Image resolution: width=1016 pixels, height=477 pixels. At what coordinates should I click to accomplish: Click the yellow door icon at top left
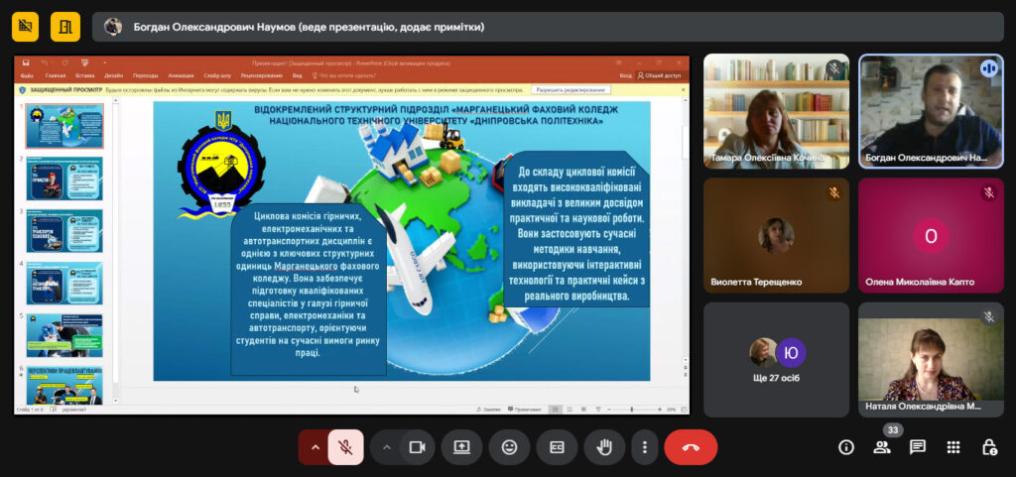tap(65, 27)
